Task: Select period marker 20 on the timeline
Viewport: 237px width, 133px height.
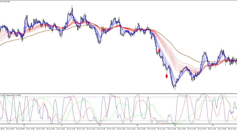Action: point(175,126)
